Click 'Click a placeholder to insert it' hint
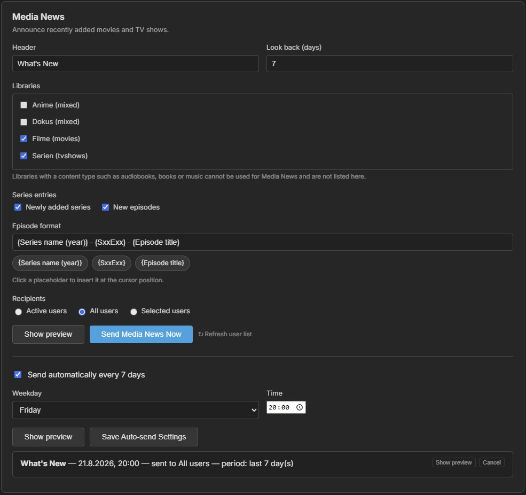The width and height of the screenshot is (526, 495). tap(88, 280)
